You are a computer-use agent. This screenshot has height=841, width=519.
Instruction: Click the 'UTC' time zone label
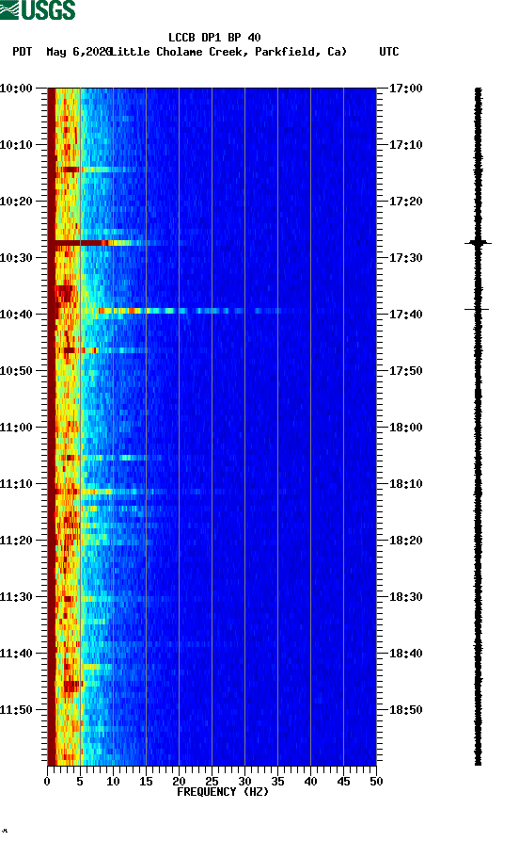tap(389, 52)
